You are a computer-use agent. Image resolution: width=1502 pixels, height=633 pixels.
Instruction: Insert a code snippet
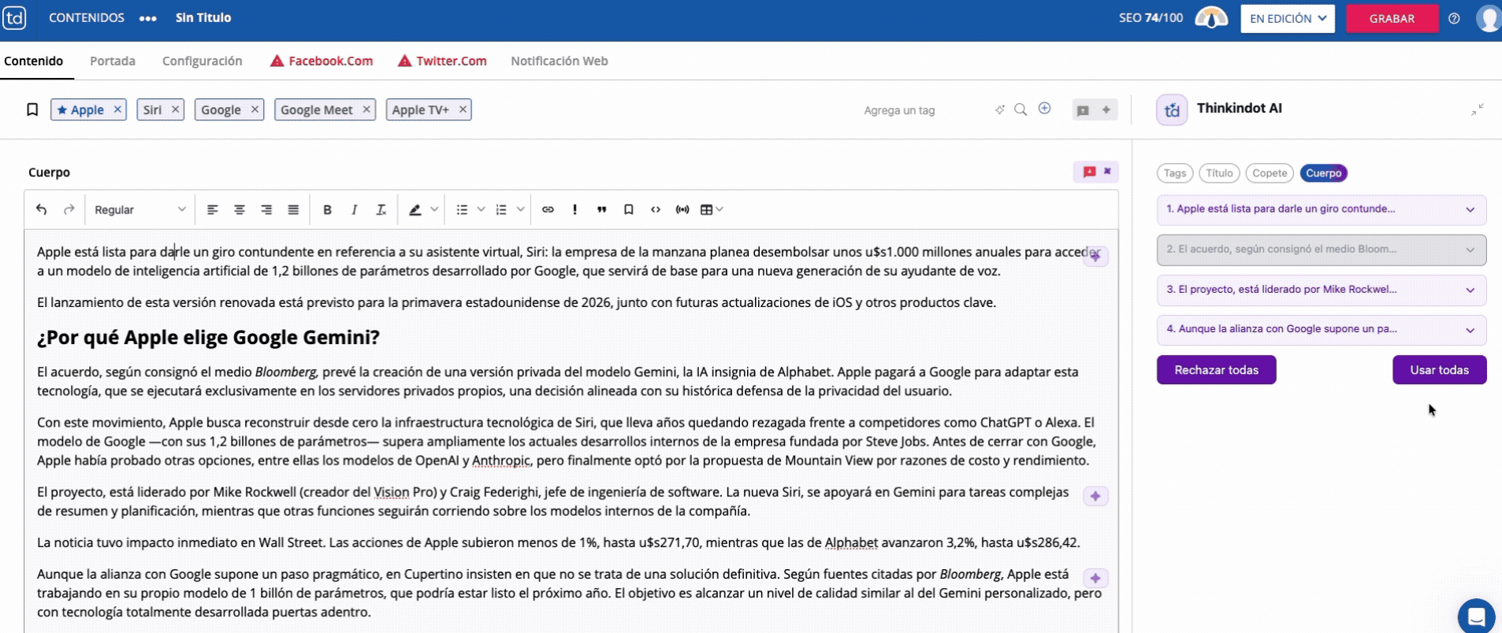655,209
